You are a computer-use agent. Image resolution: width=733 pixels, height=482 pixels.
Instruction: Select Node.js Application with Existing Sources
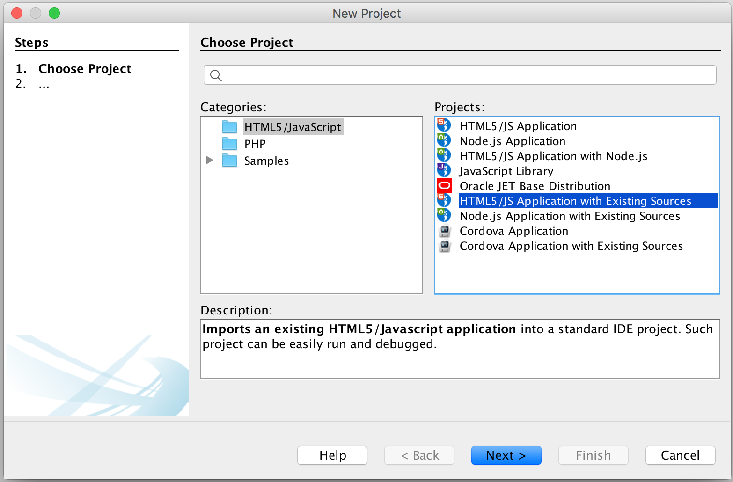pyautogui.click(x=569, y=216)
